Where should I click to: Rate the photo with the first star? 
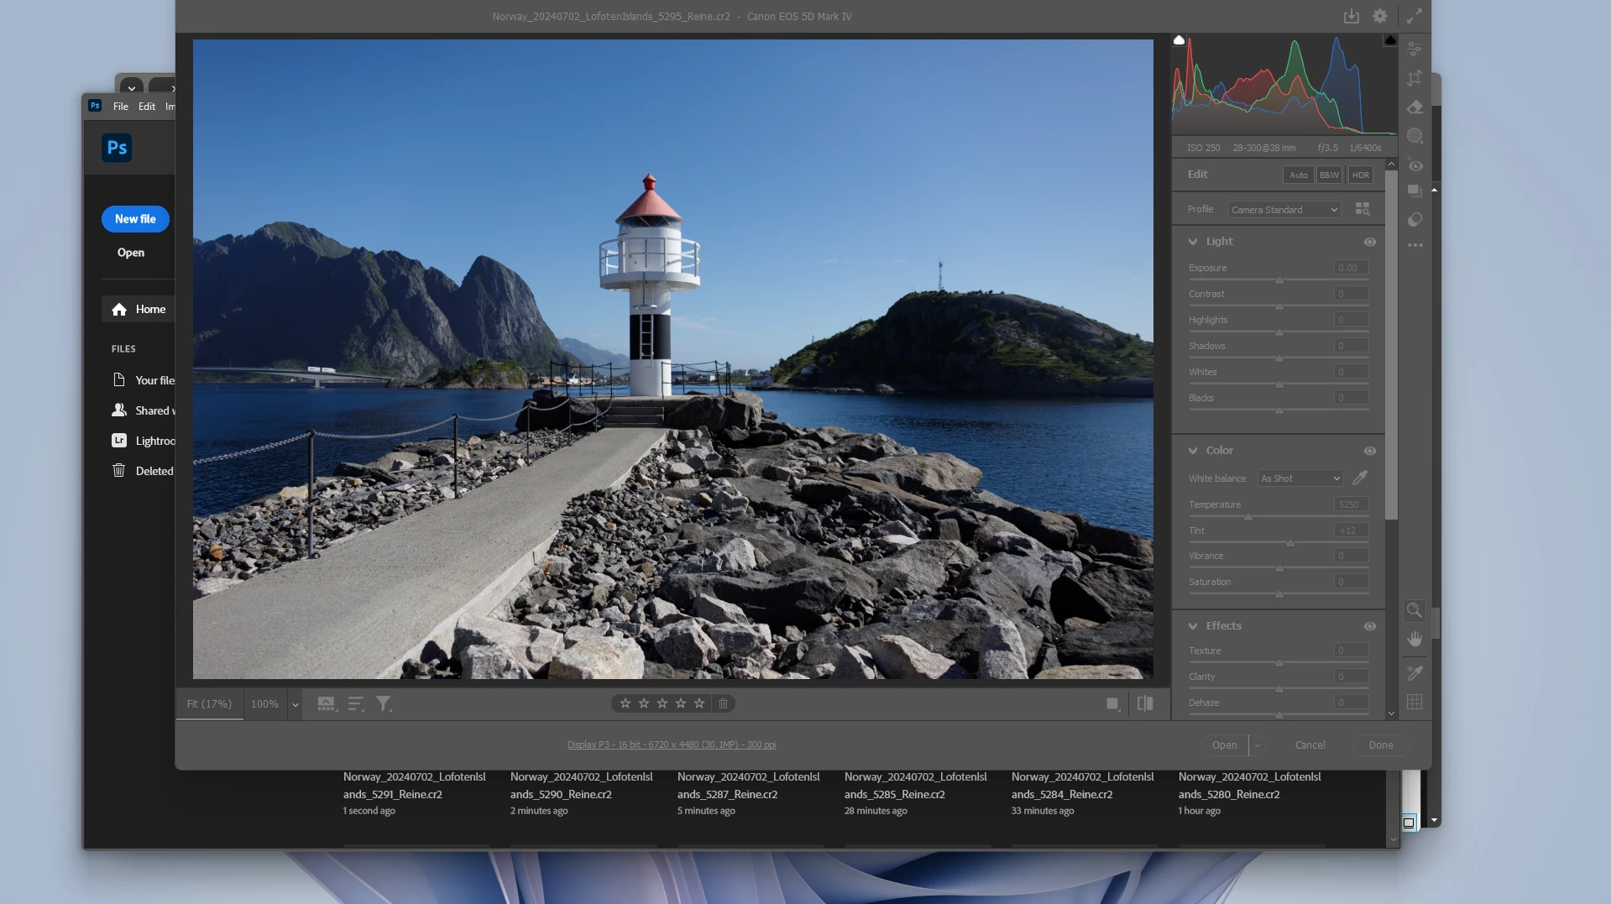(x=625, y=703)
